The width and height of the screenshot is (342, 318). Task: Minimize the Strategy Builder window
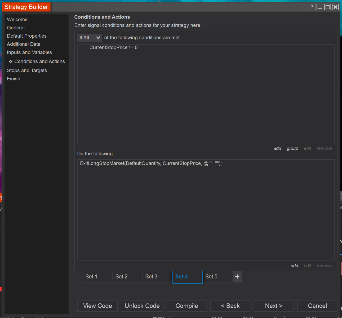(x=320, y=7)
